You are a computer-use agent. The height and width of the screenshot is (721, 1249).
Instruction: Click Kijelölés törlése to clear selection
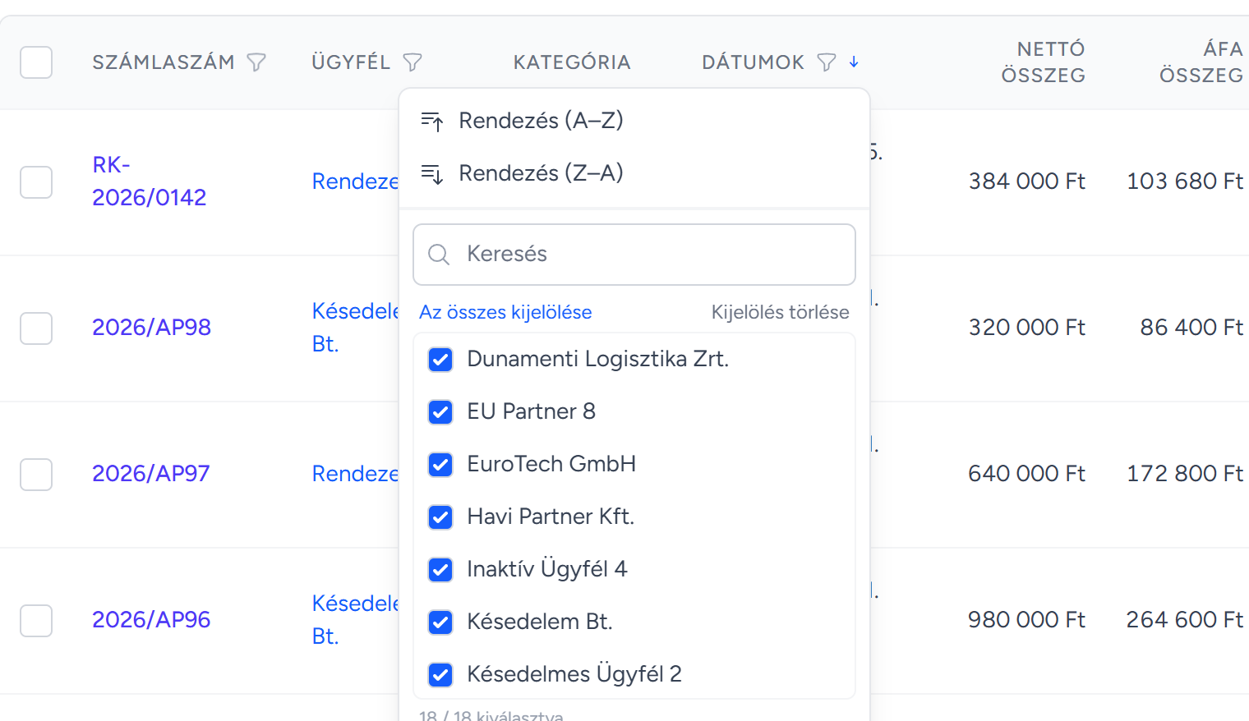click(x=780, y=312)
